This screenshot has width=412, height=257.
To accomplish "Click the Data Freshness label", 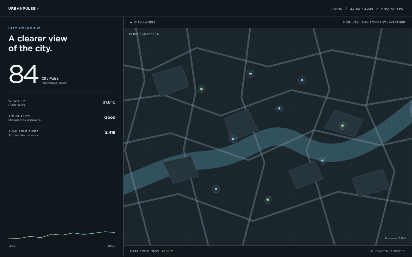I will tap(144, 251).
